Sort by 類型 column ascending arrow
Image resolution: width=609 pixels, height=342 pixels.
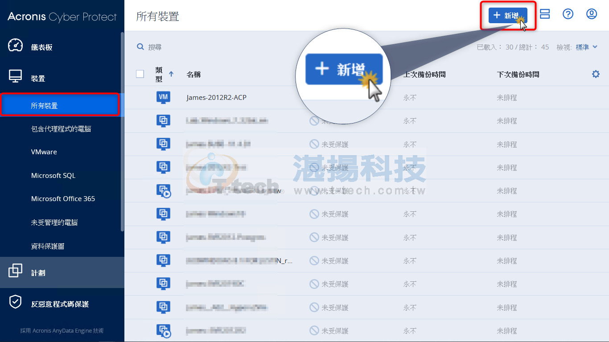tap(171, 74)
